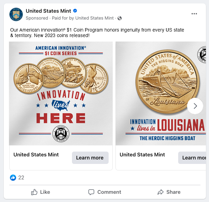Click the Mississippi coin in ad image
Viewport: 209px width, 202px height.
point(28,79)
